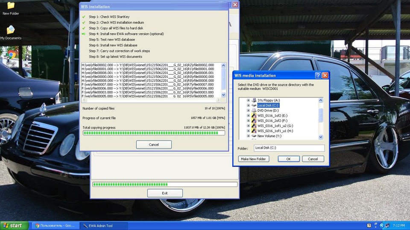Screen dimensions: 410x230
Task: Click the file log horizontal scroll right arrow
Action: click(218, 100)
